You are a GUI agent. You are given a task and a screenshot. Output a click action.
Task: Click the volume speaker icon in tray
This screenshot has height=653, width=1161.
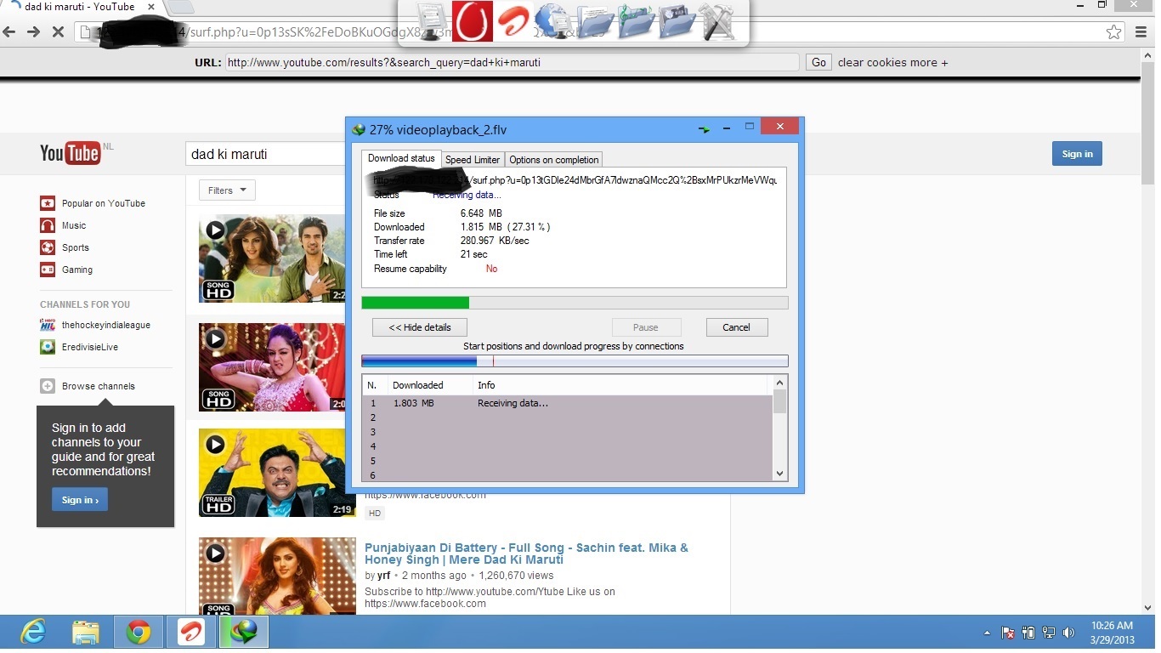pos(1068,633)
